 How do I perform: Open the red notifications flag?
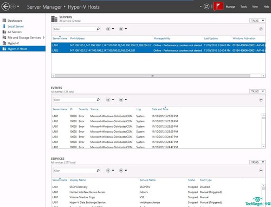point(218,7)
